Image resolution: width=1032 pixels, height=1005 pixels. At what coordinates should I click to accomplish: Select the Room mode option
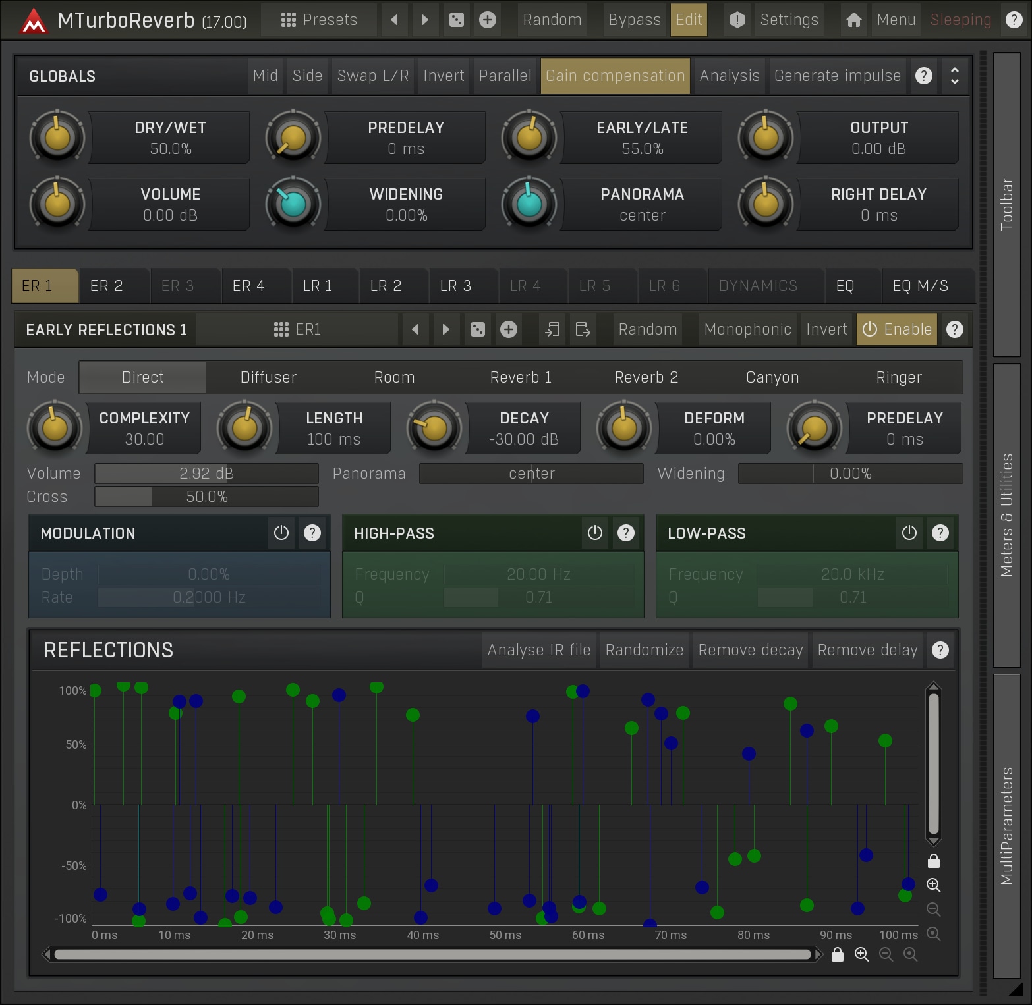pyautogui.click(x=394, y=377)
